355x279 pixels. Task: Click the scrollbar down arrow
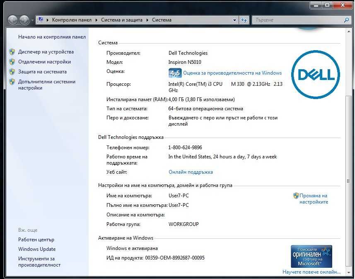[349, 272]
